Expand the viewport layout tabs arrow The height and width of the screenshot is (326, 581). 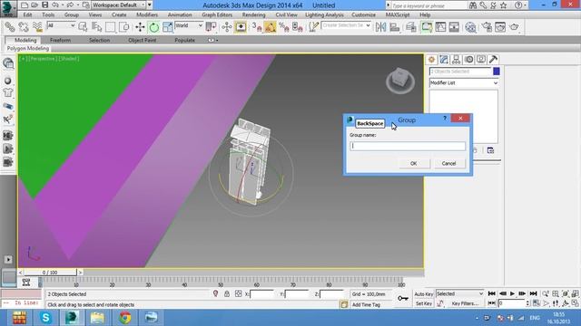(x=8, y=260)
